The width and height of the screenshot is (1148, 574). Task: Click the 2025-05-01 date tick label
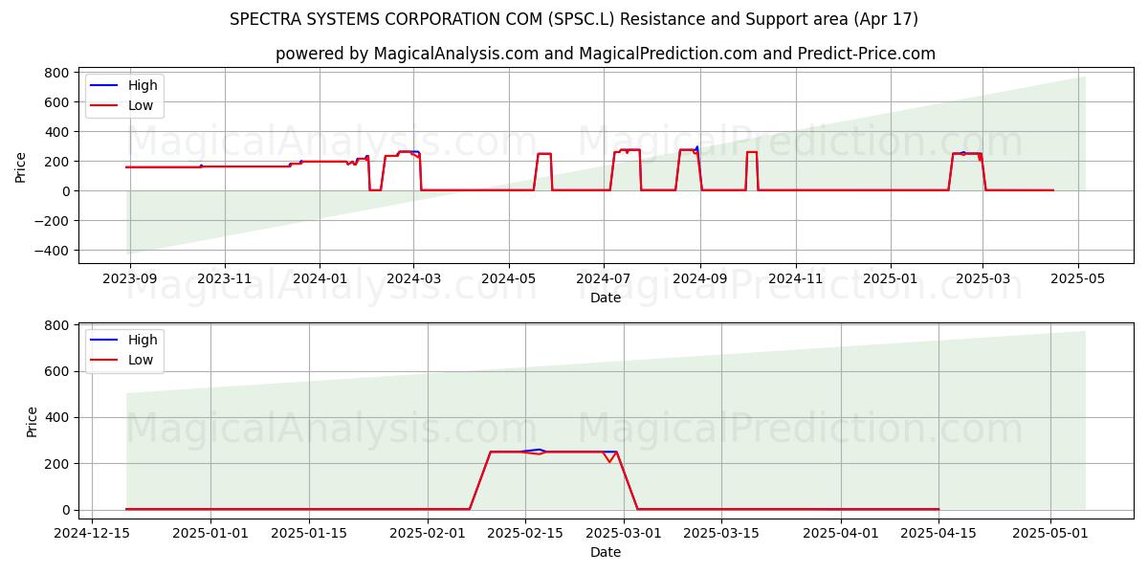click(x=1050, y=533)
